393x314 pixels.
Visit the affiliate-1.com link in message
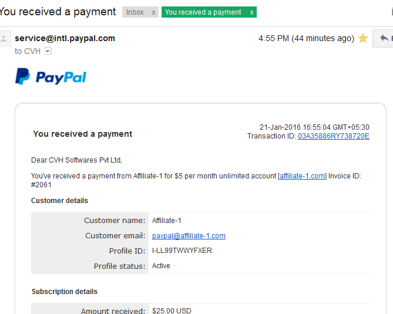point(303,176)
